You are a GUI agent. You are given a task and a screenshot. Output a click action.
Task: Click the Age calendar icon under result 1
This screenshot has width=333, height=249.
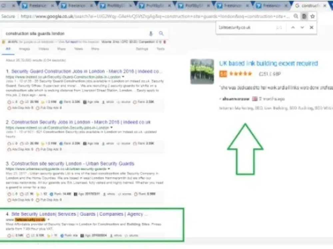coord(85,102)
